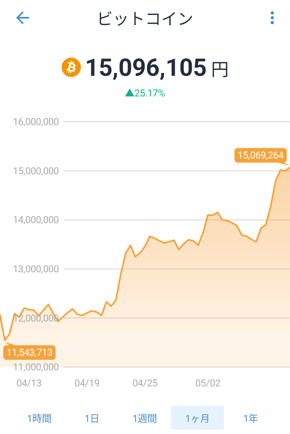Viewport: 290px width, 434px height.
Task: Tap the 15,096,105 current price text
Action: (x=146, y=67)
